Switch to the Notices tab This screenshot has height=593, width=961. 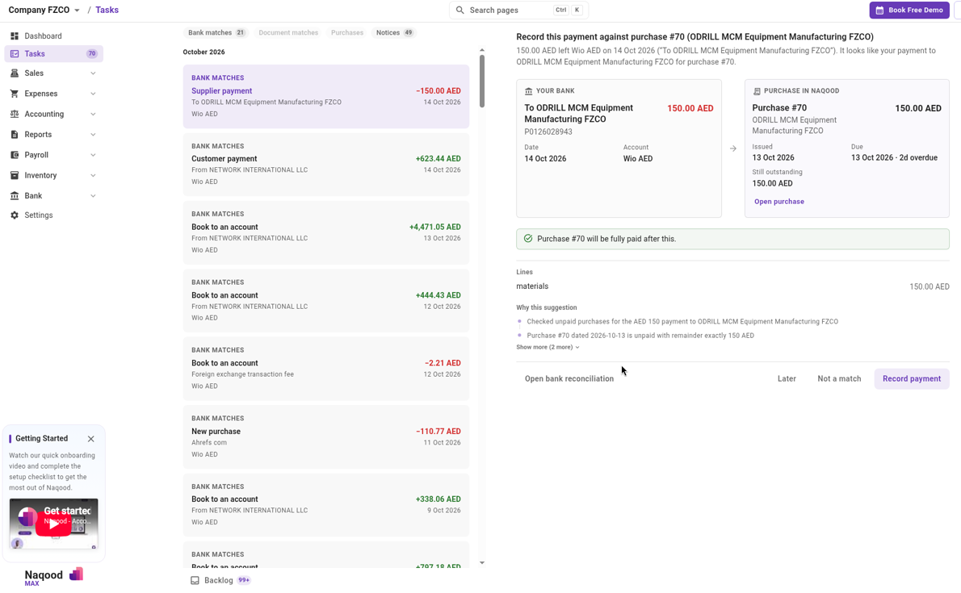(x=394, y=32)
